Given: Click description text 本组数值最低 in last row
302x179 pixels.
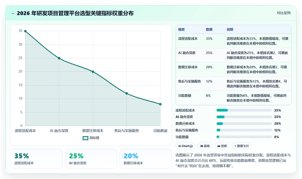Looking at the screenshot, I should click(260, 95).
